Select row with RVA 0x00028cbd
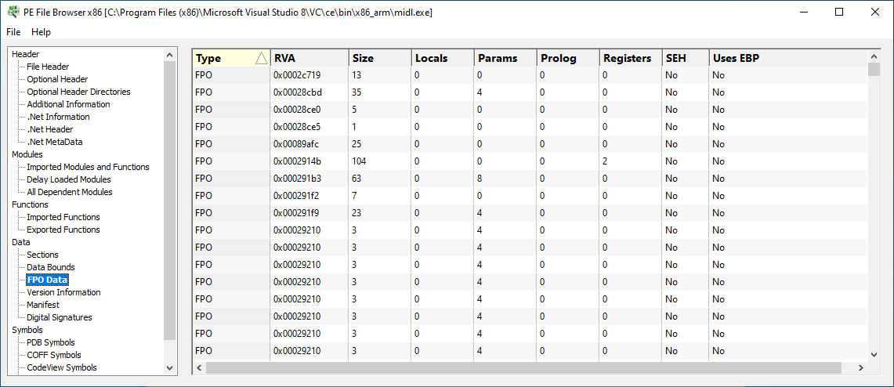Image resolution: width=894 pixels, height=387 pixels. (x=530, y=92)
